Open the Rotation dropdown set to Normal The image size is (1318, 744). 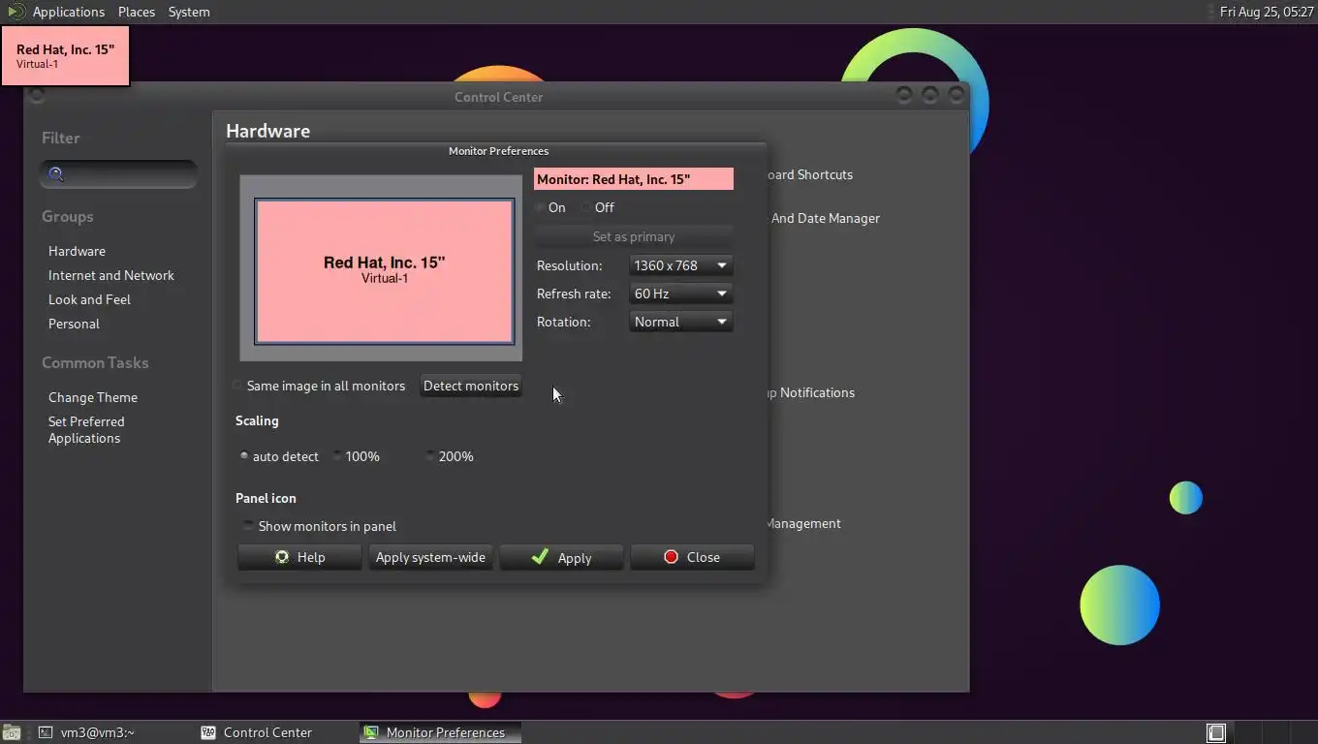coord(680,322)
